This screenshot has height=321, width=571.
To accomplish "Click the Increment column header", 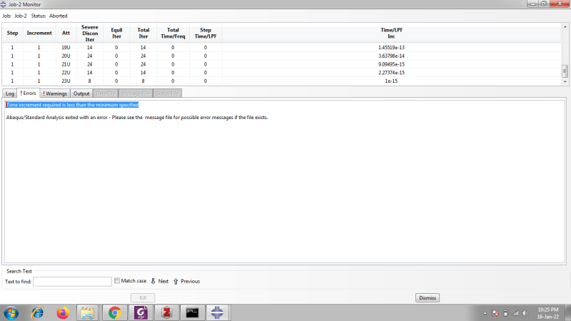I will [39, 33].
